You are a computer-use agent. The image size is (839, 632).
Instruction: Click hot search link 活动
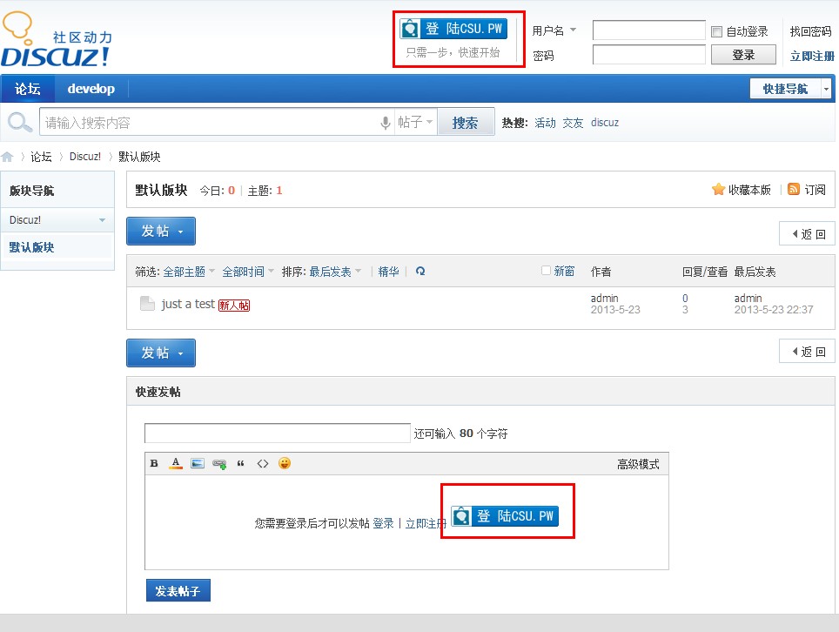click(545, 123)
